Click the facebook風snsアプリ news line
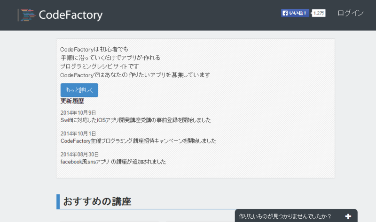Image resolution: width=376 pixels, height=222 pixels. point(113,162)
